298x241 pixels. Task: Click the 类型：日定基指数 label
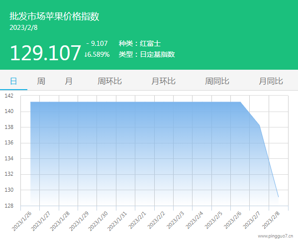(x=147, y=54)
